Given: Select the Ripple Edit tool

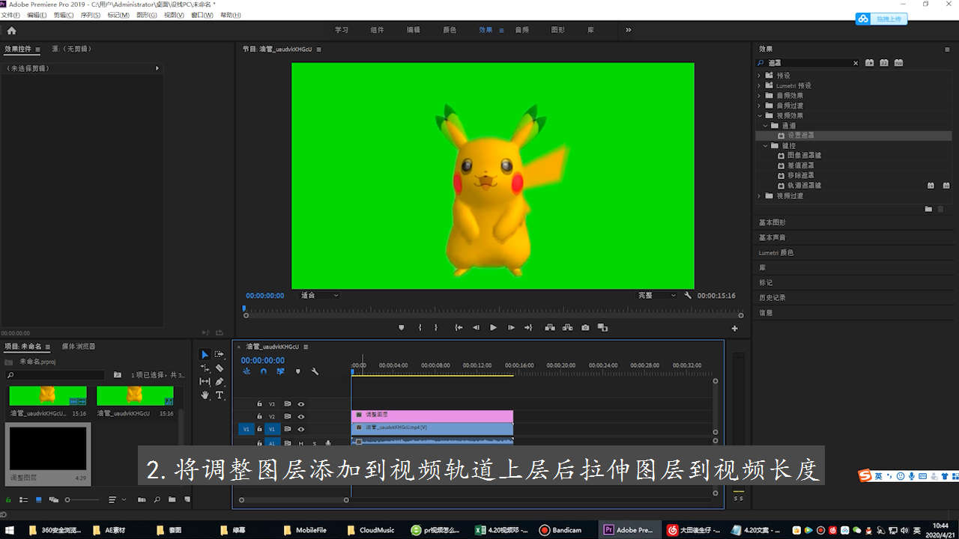Looking at the screenshot, I should [205, 368].
